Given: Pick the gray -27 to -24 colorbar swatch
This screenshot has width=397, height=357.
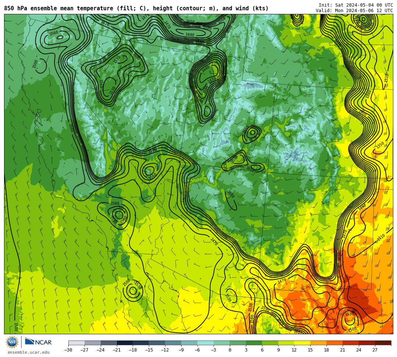Looking at the screenshot, I should [93, 343].
